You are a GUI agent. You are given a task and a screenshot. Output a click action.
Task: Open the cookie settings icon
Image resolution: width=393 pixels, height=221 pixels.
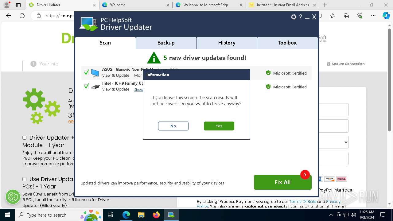coord(13,197)
